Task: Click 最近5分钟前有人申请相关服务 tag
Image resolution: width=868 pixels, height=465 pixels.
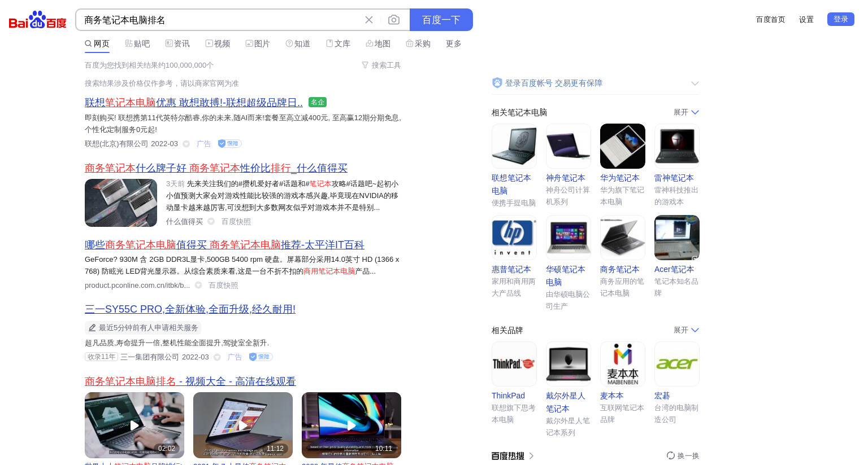Action: (143, 328)
